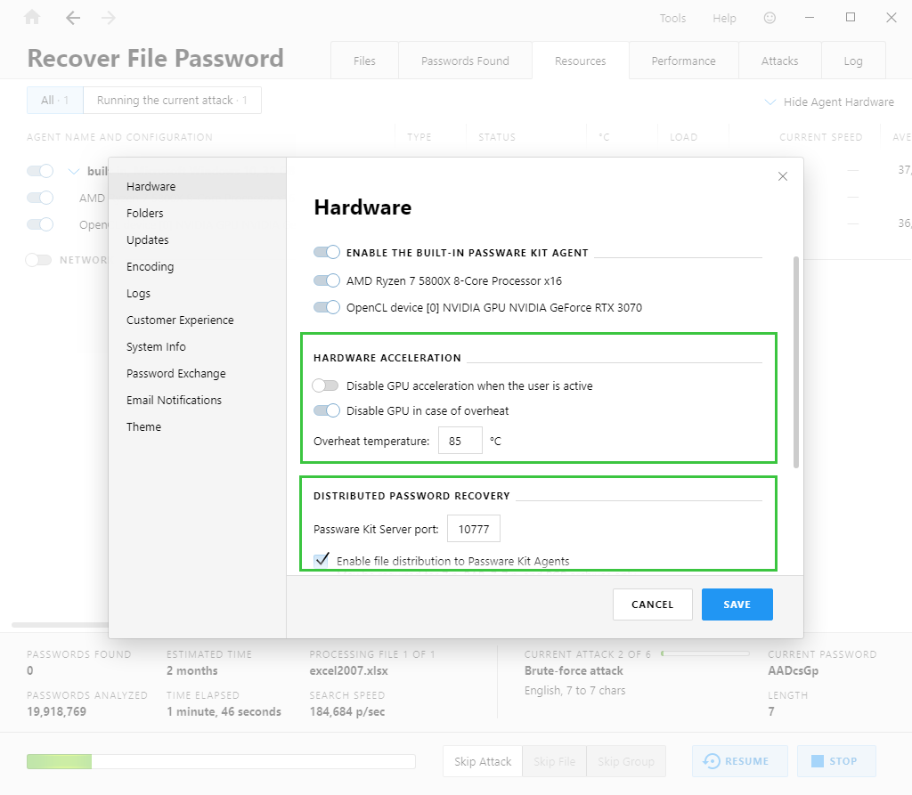The width and height of the screenshot is (912, 795).
Task: Toggle the Network agents switch
Action: click(38, 260)
